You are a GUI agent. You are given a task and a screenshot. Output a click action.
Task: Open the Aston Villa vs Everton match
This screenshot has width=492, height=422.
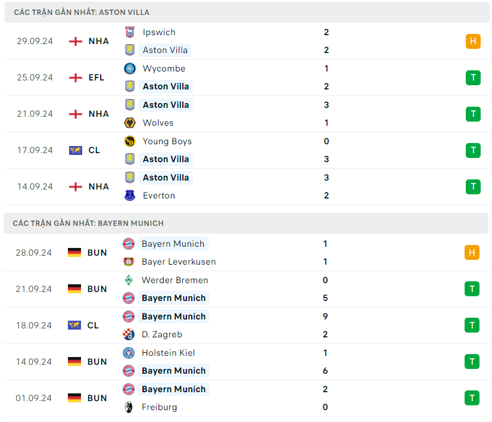[x=238, y=187]
